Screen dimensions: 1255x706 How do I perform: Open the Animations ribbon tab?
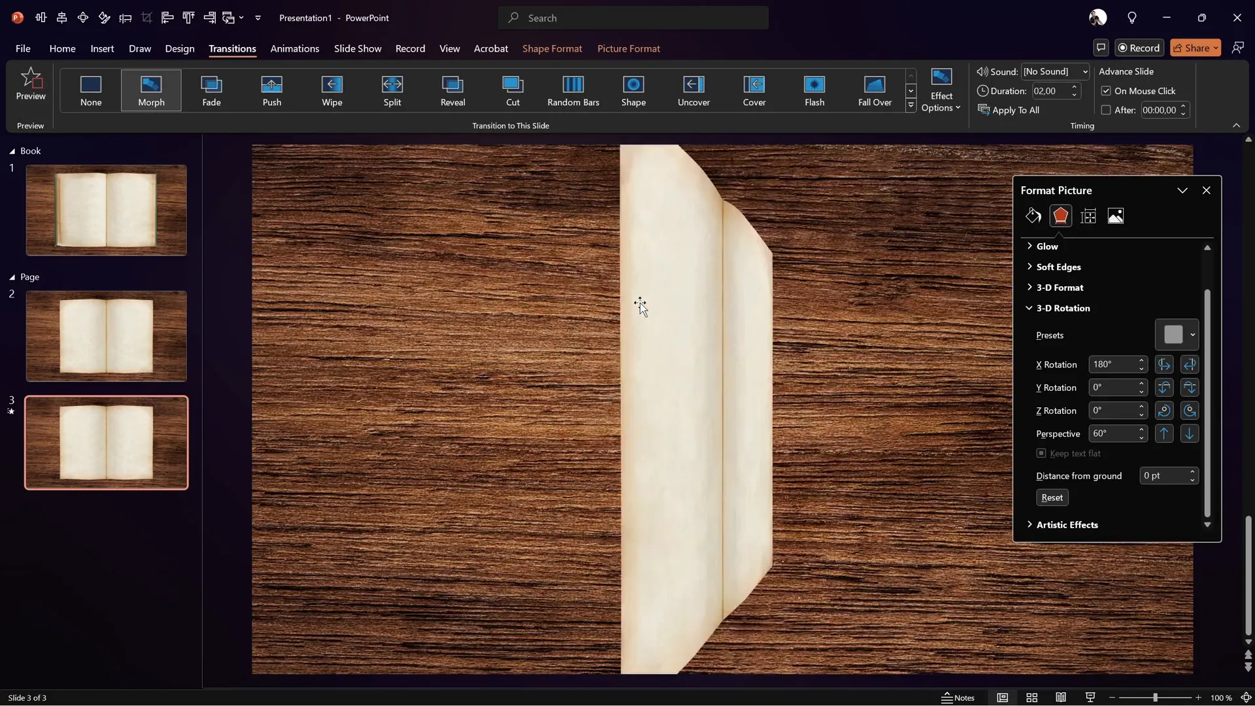click(295, 48)
